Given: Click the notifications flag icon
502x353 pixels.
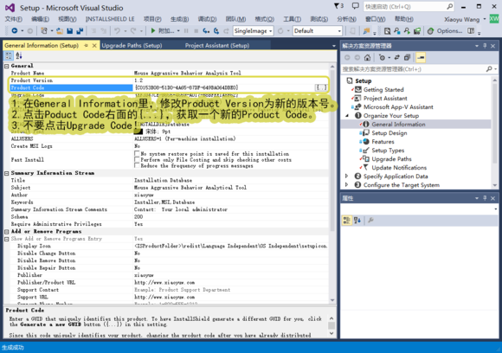Looking at the screenshot, I should click(x=337, y=6).
